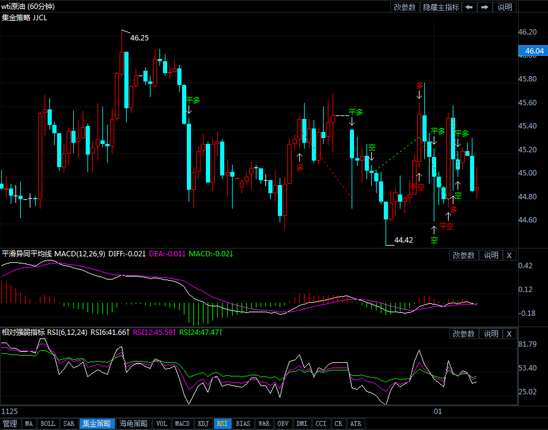Open the 管理 tab at bottom left
This screenshot has width=548, height=430.
10,424
